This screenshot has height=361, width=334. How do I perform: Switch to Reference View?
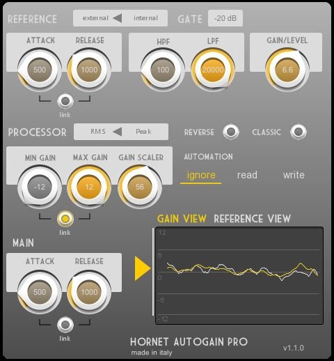click(x=252, y=219)
